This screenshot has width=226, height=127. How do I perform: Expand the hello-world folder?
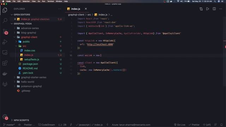(28, 82)
